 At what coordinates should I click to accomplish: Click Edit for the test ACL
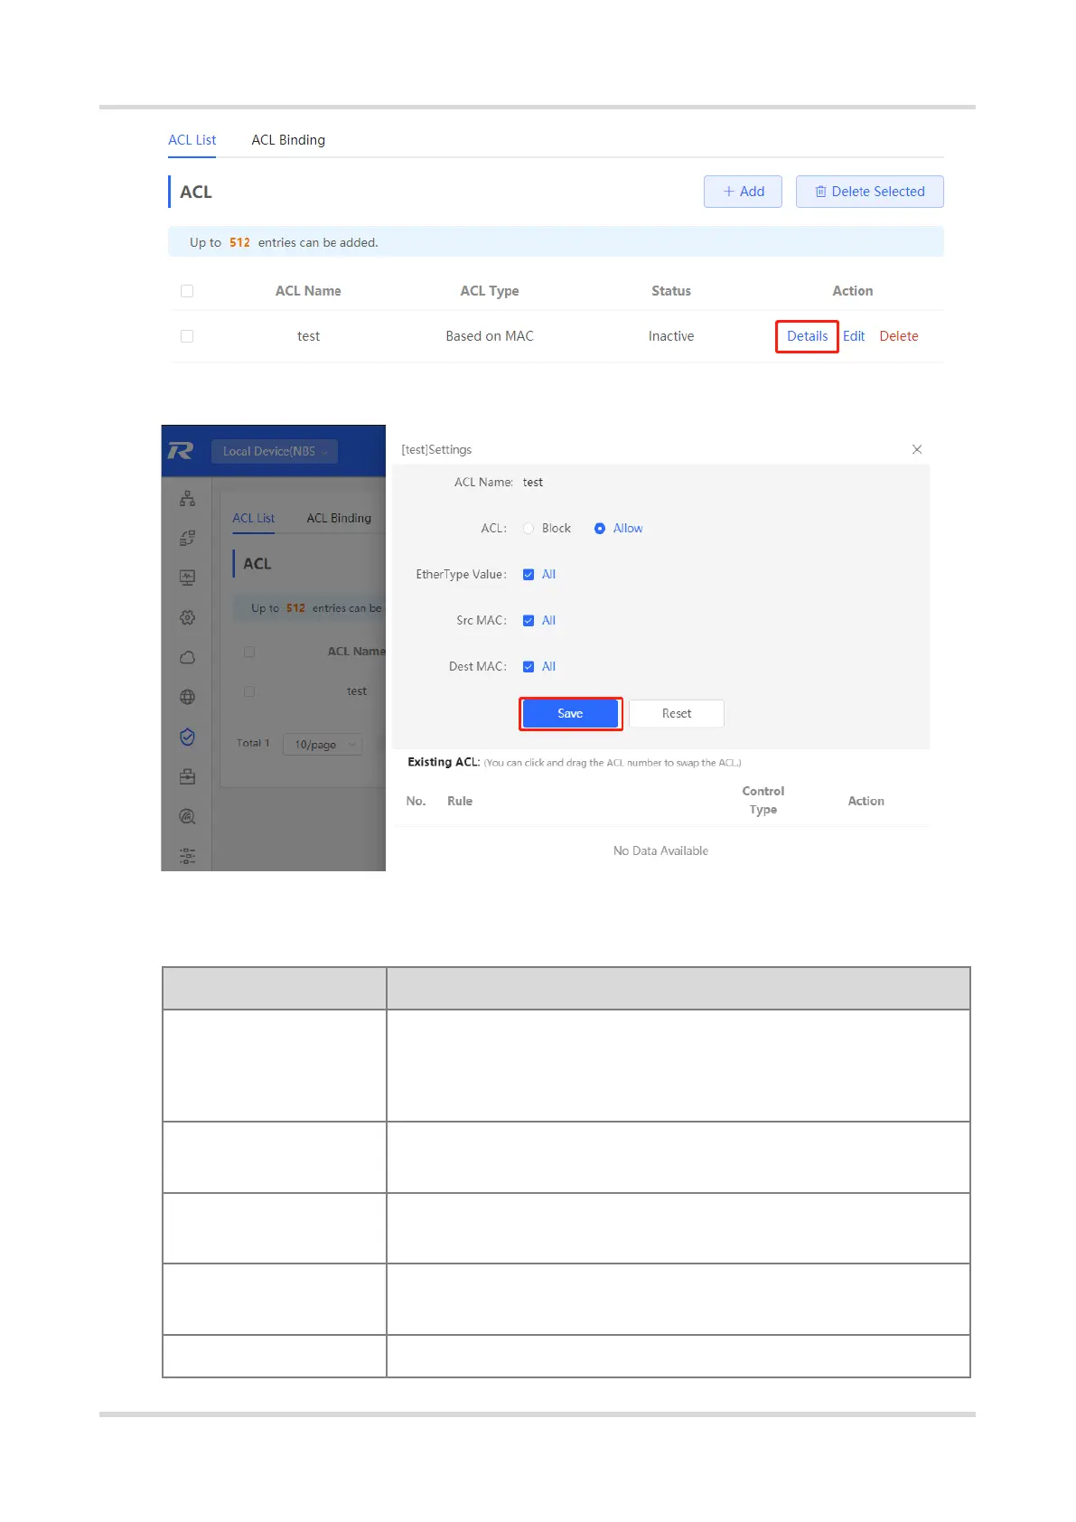coord(854,336)
